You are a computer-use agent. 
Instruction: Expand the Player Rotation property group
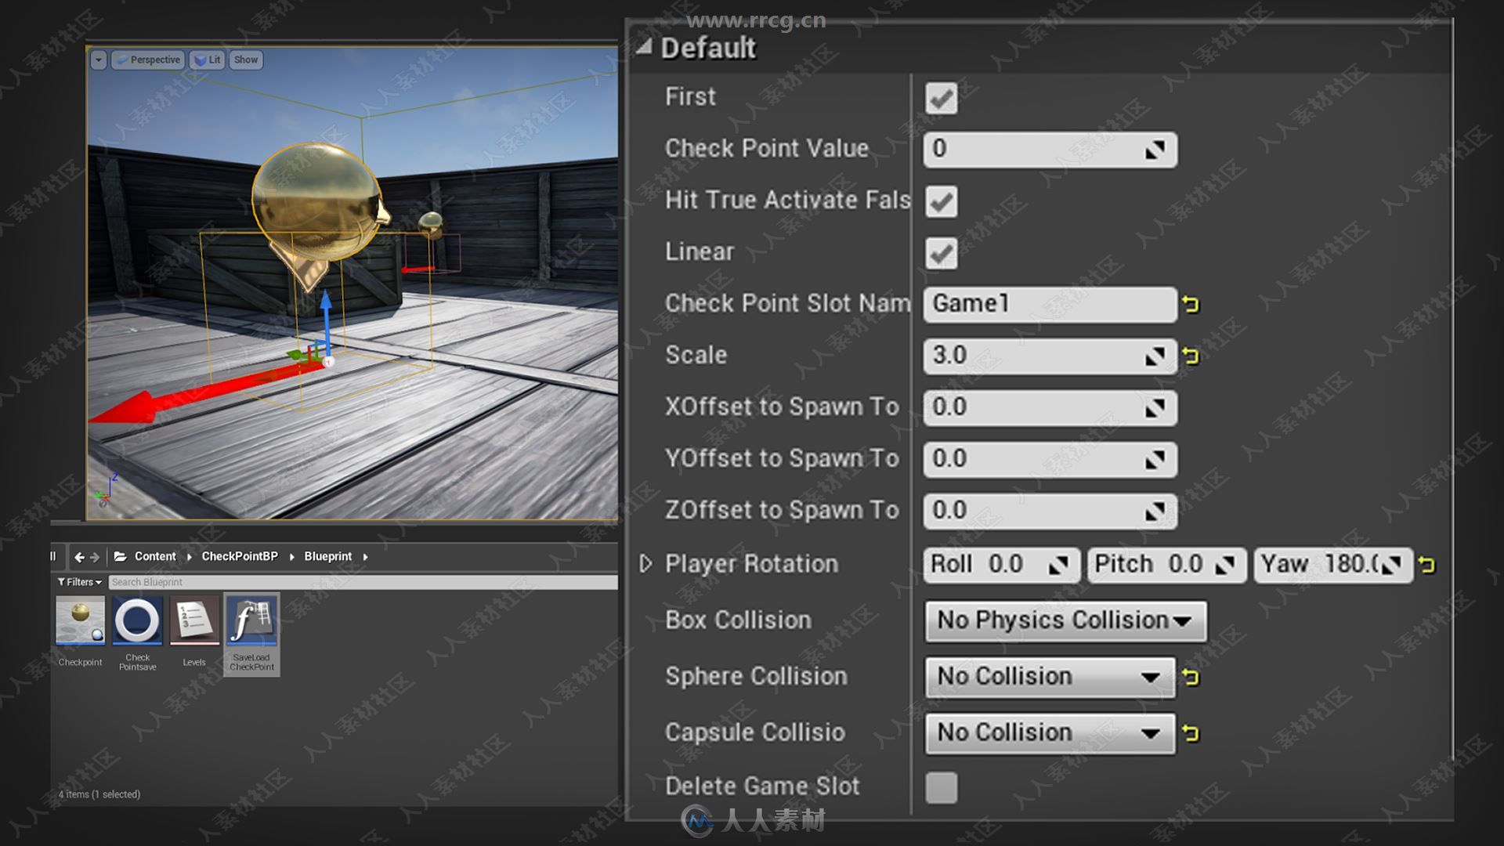[645, 562]
